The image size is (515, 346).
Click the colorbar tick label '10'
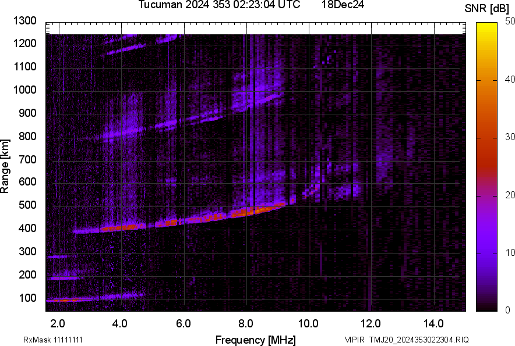(x=510, y=252)
